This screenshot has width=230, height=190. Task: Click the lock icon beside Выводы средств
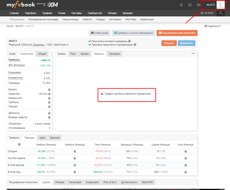click(x=49, y=117)
